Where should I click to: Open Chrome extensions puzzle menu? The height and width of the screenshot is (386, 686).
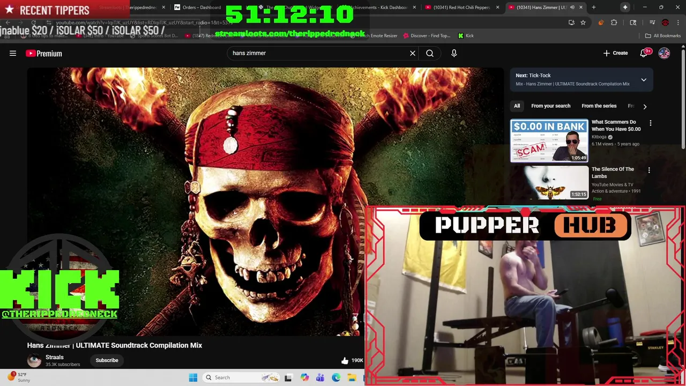[614, 23]
